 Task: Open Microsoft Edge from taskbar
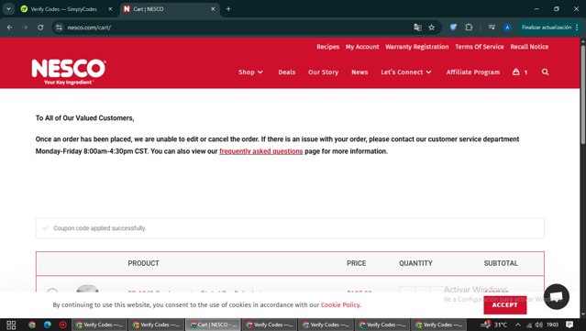tap(48, 325)
